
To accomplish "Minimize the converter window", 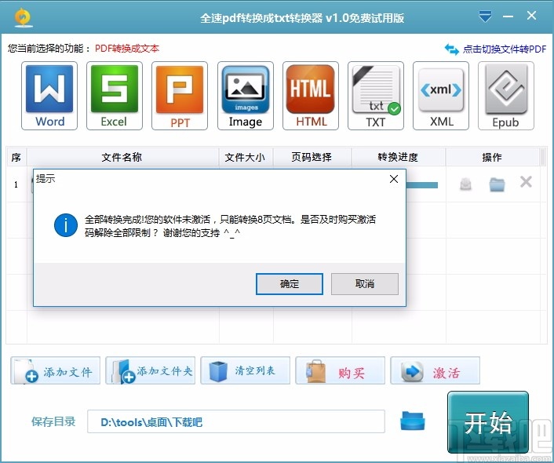I will 508,16.
